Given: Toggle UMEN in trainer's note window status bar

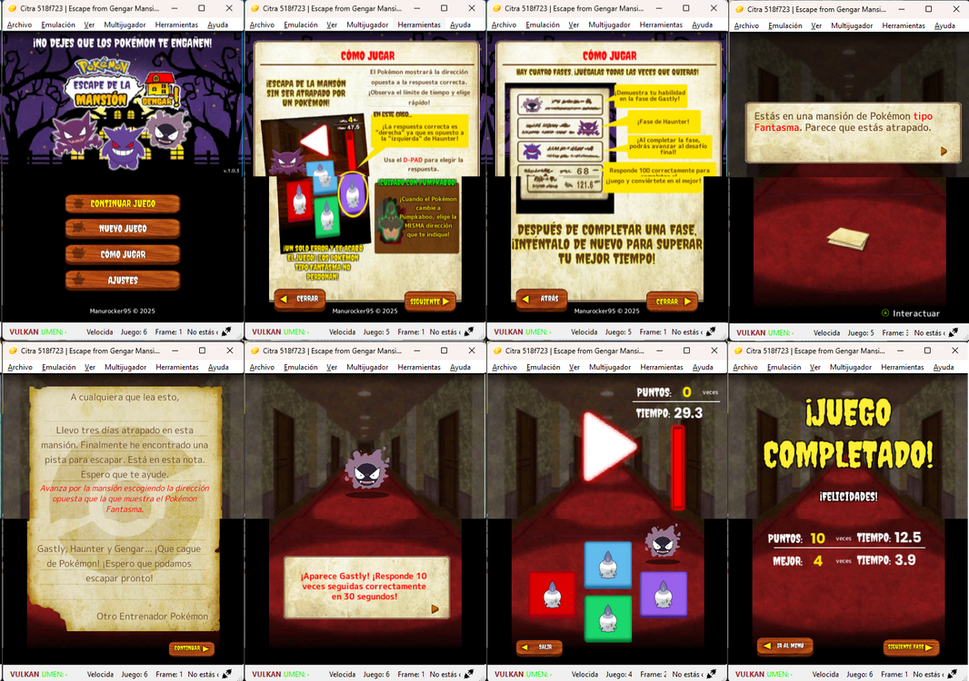Looking at the screenshot, I should [52, 675].
